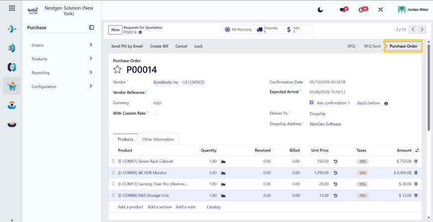Open forecast chart for 4K HDR Monitor
This screenshot has width=433, height=222.
(223, 173)
